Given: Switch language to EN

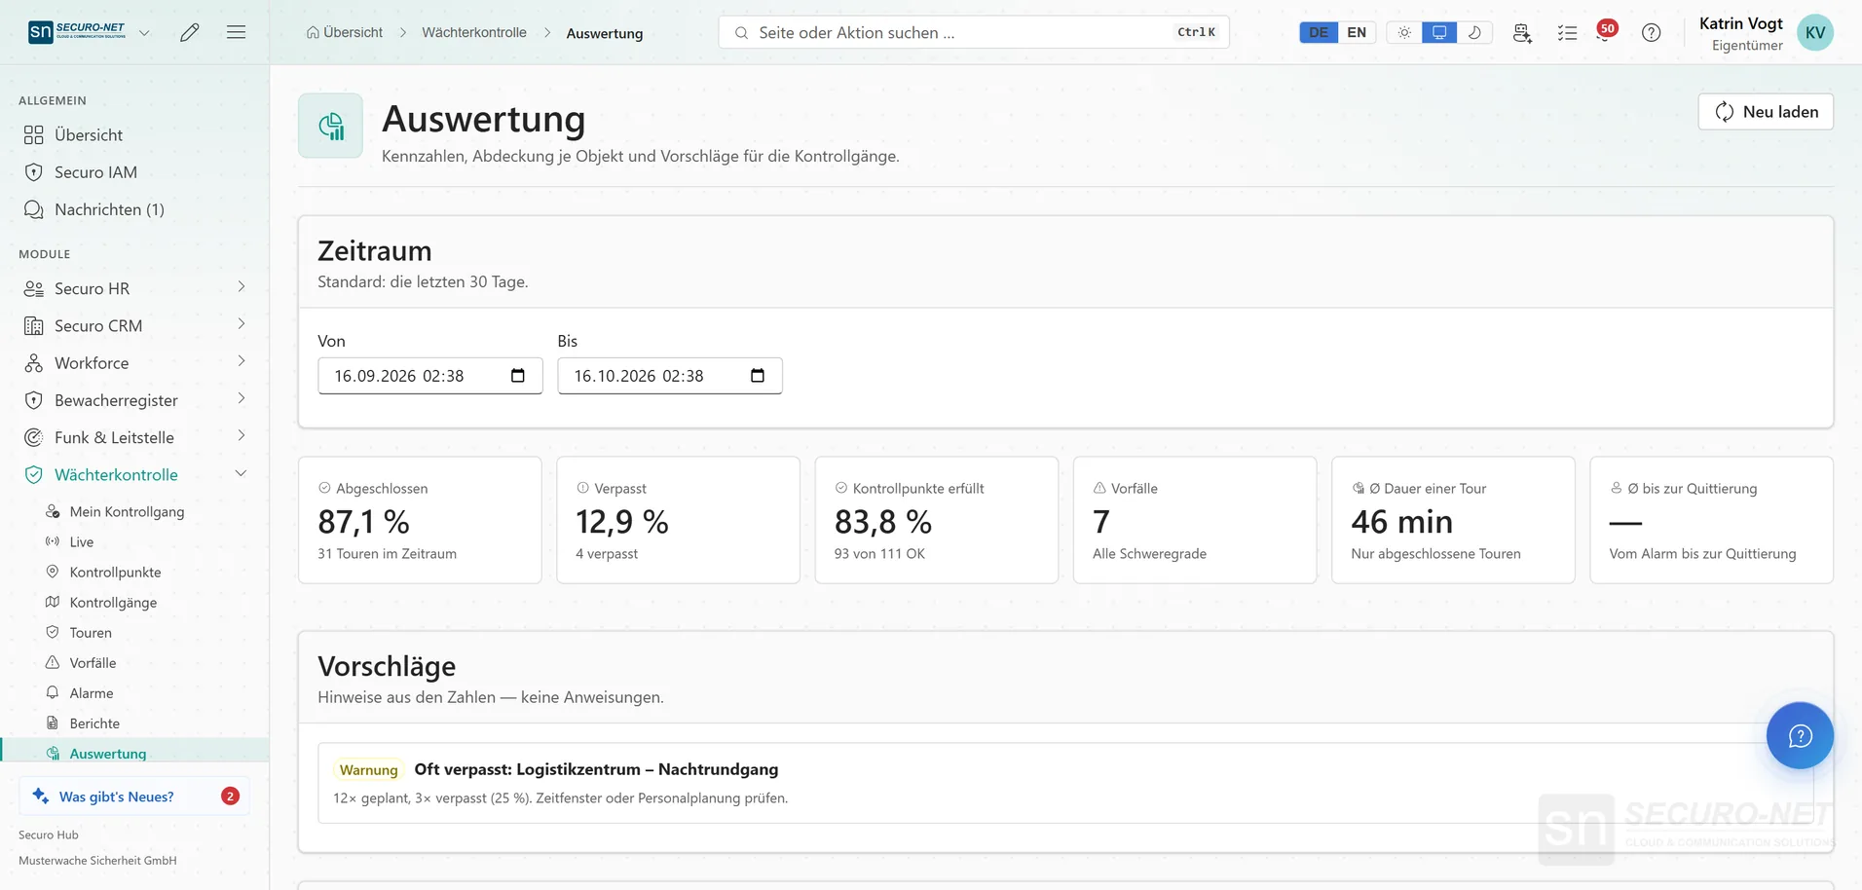Looking at the screenshot, I should tap(1357, 32).
